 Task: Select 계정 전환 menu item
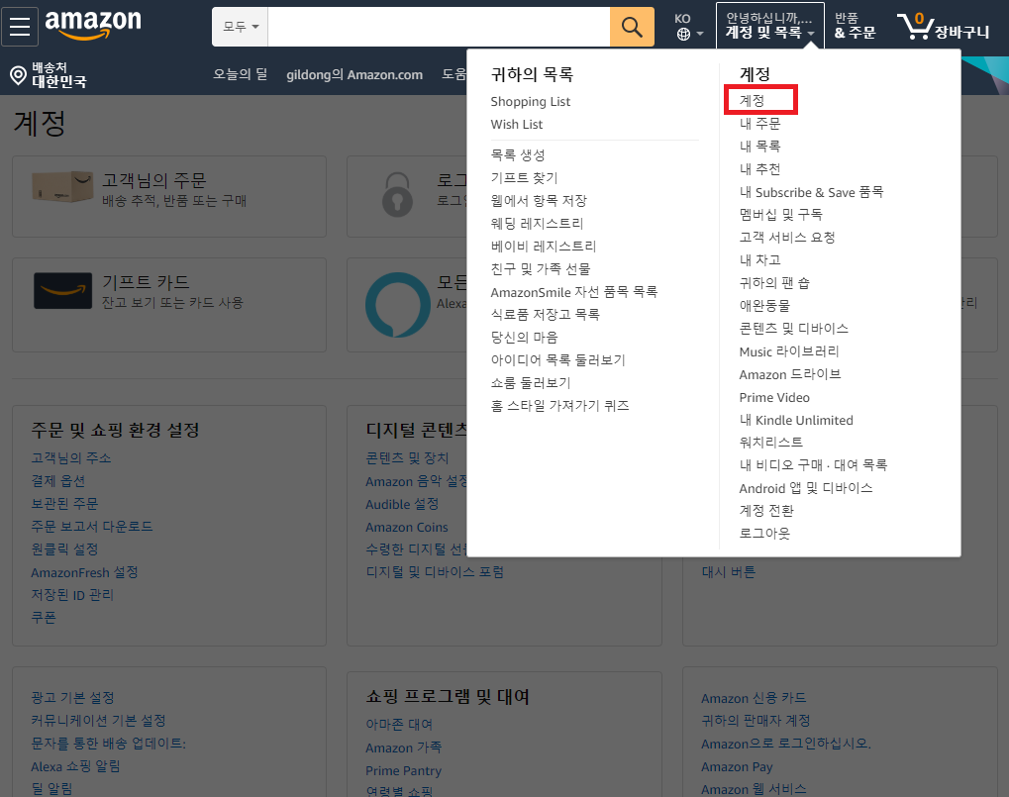765,511
